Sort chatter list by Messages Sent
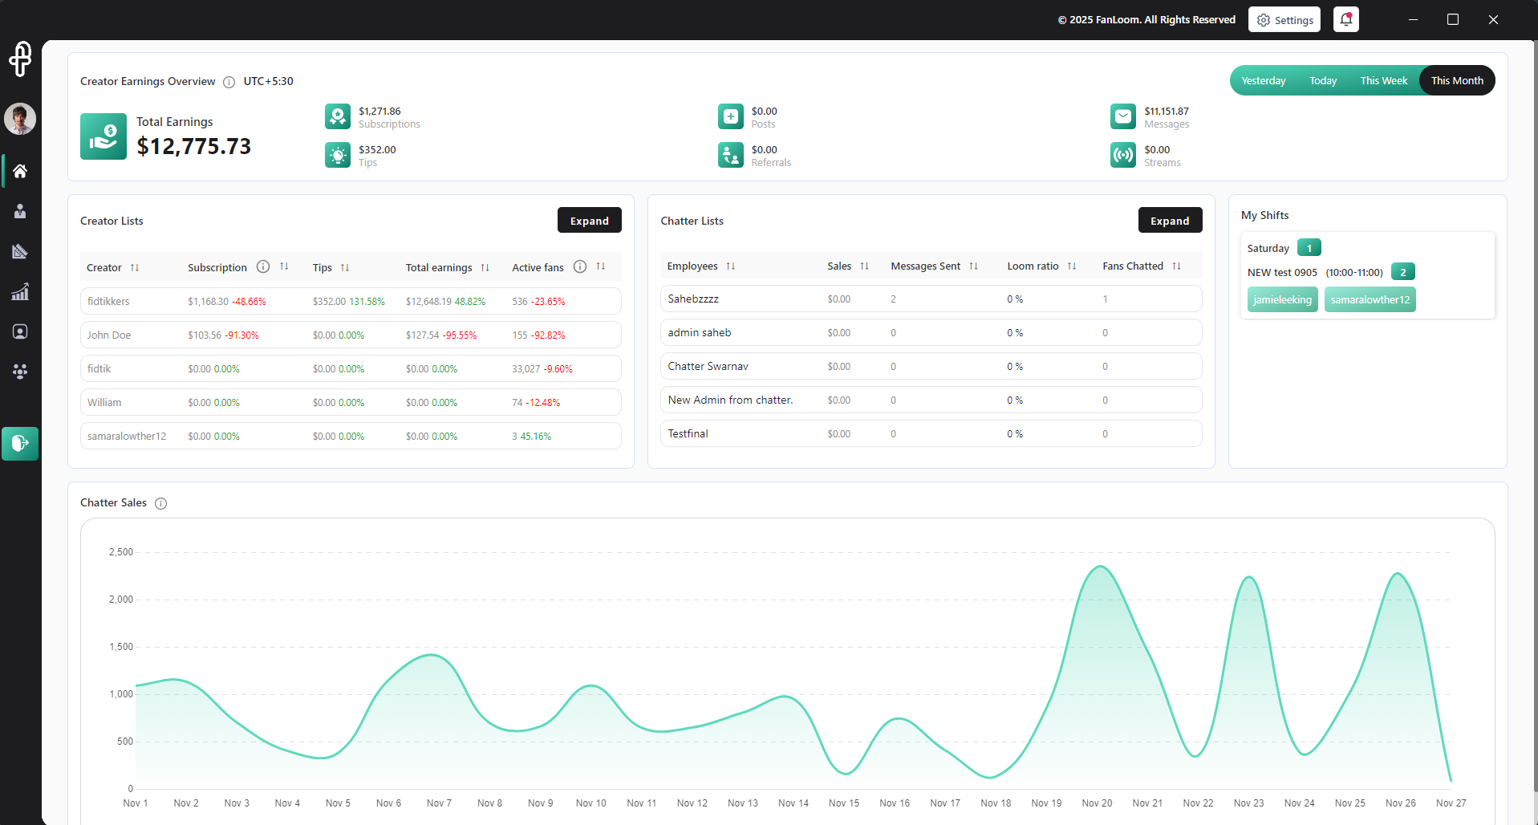Image resolution: width=1538 pixels, height=825 pixels. tap(973, 266)
